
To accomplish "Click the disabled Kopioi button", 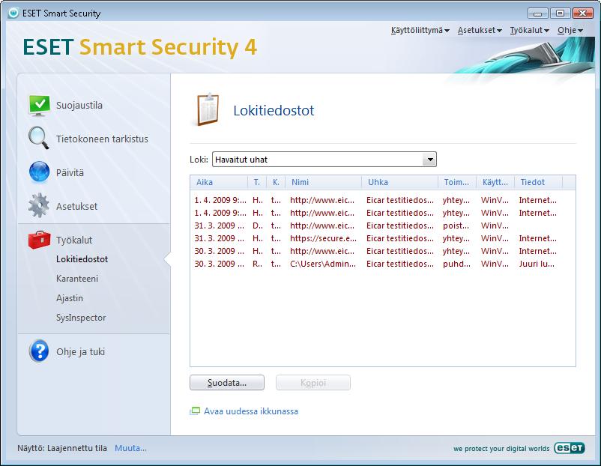I will coord(313,382).
